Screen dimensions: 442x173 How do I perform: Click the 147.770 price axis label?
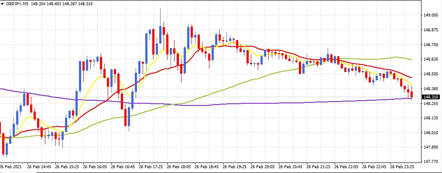coord(431,162)
